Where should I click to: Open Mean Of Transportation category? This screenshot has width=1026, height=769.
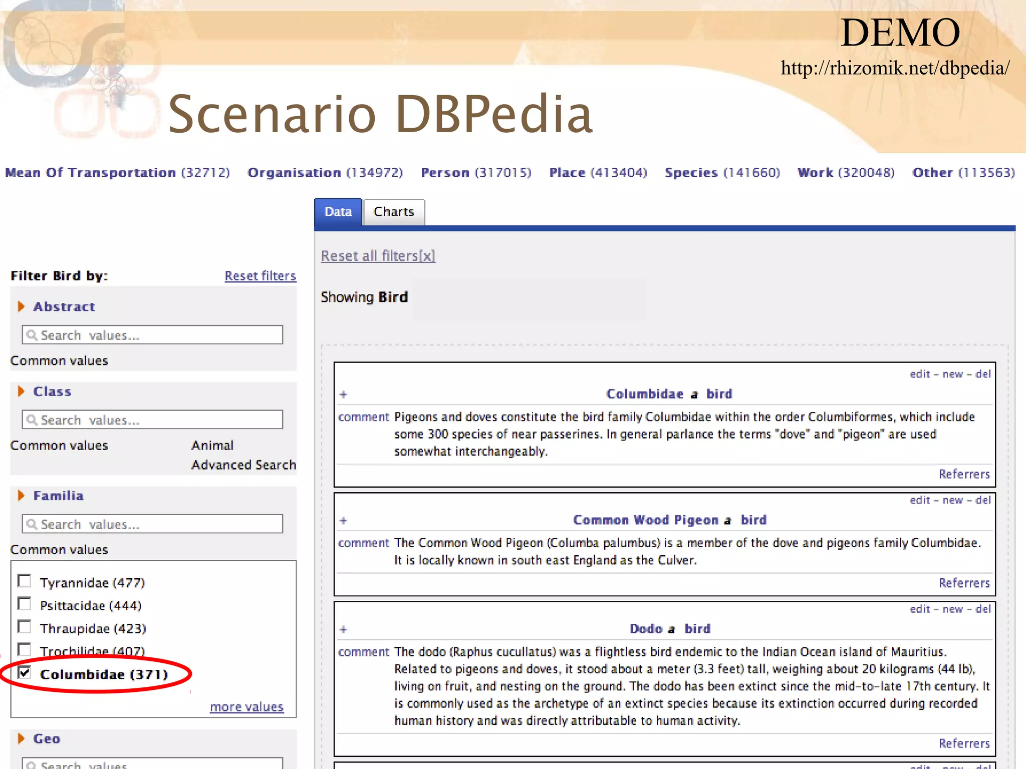click(117, 173)
